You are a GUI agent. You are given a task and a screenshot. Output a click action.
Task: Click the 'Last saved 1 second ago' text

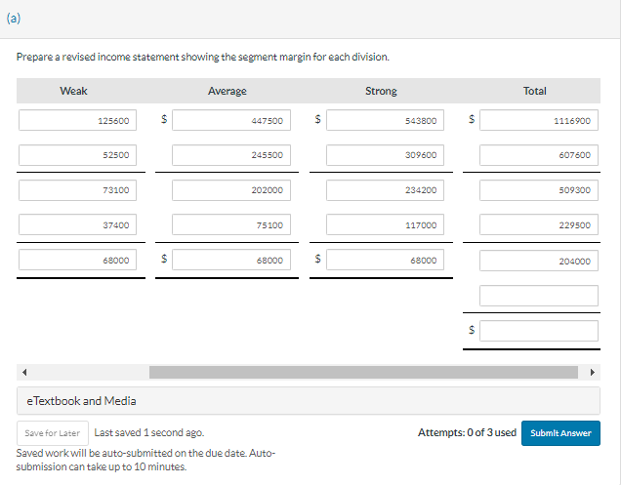149,432
